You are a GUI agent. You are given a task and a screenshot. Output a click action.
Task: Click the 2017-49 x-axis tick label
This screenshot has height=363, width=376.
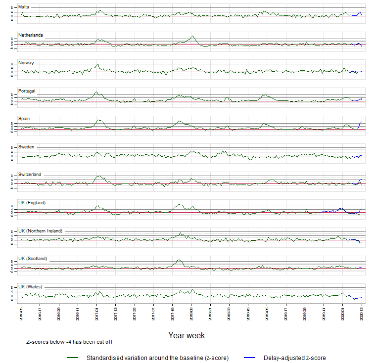click(172, 314)
